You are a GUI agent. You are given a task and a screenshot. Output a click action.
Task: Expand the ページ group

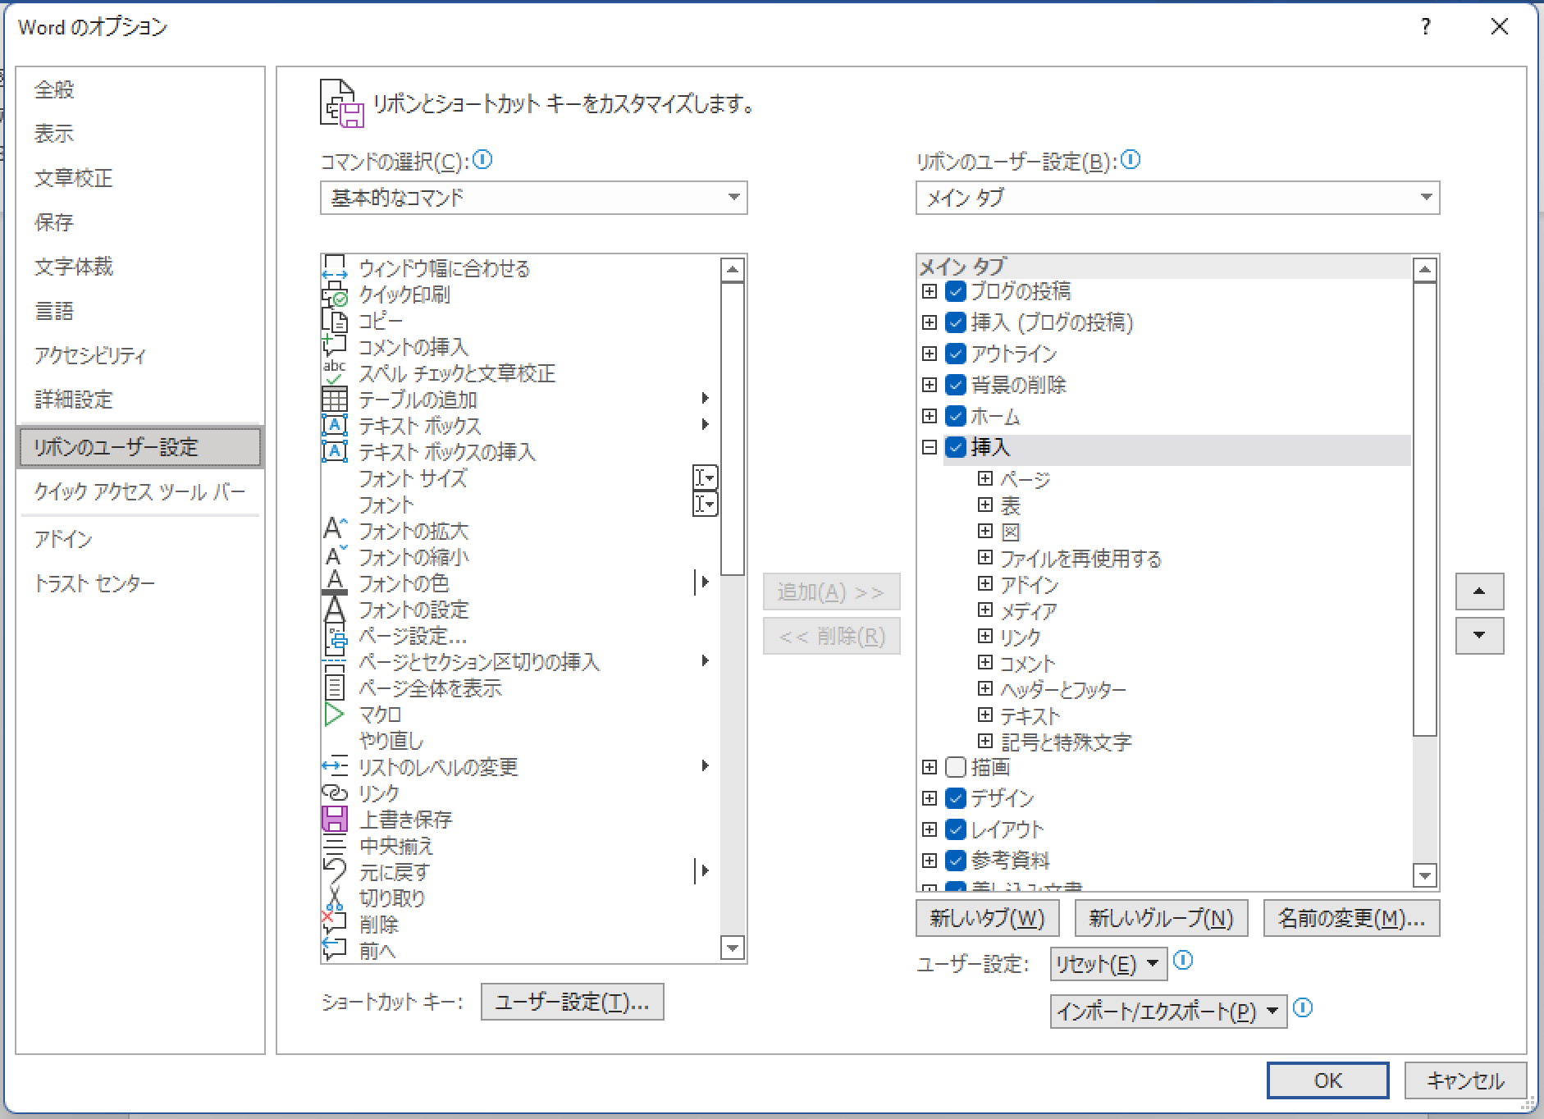[x=985, y=478]
